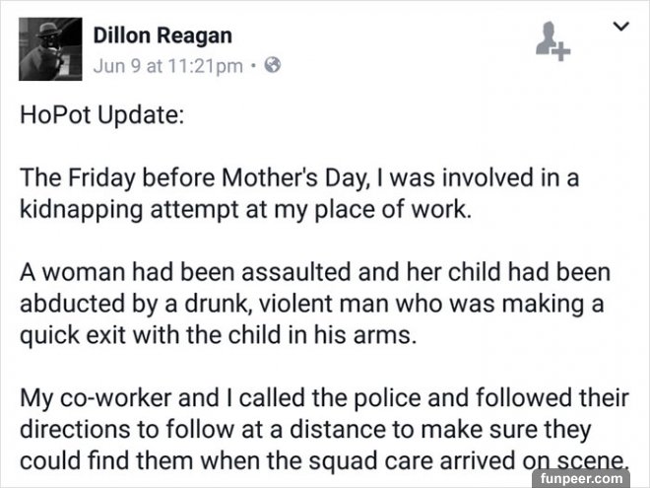Click the Jun 9 at 11:21pm timestamp
650x488 pixels.
pos(169,67)
